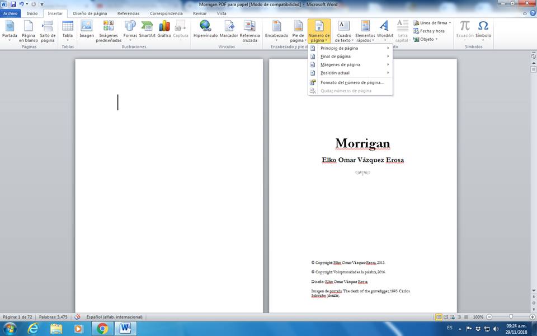Switch to Diseño de página tab

90,13
